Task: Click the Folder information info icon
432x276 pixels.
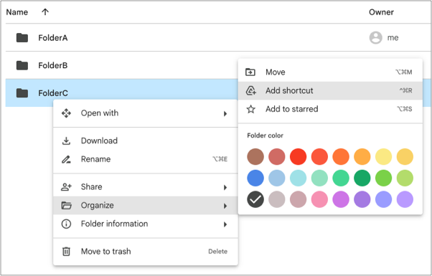Action: (x=66, y=224)
